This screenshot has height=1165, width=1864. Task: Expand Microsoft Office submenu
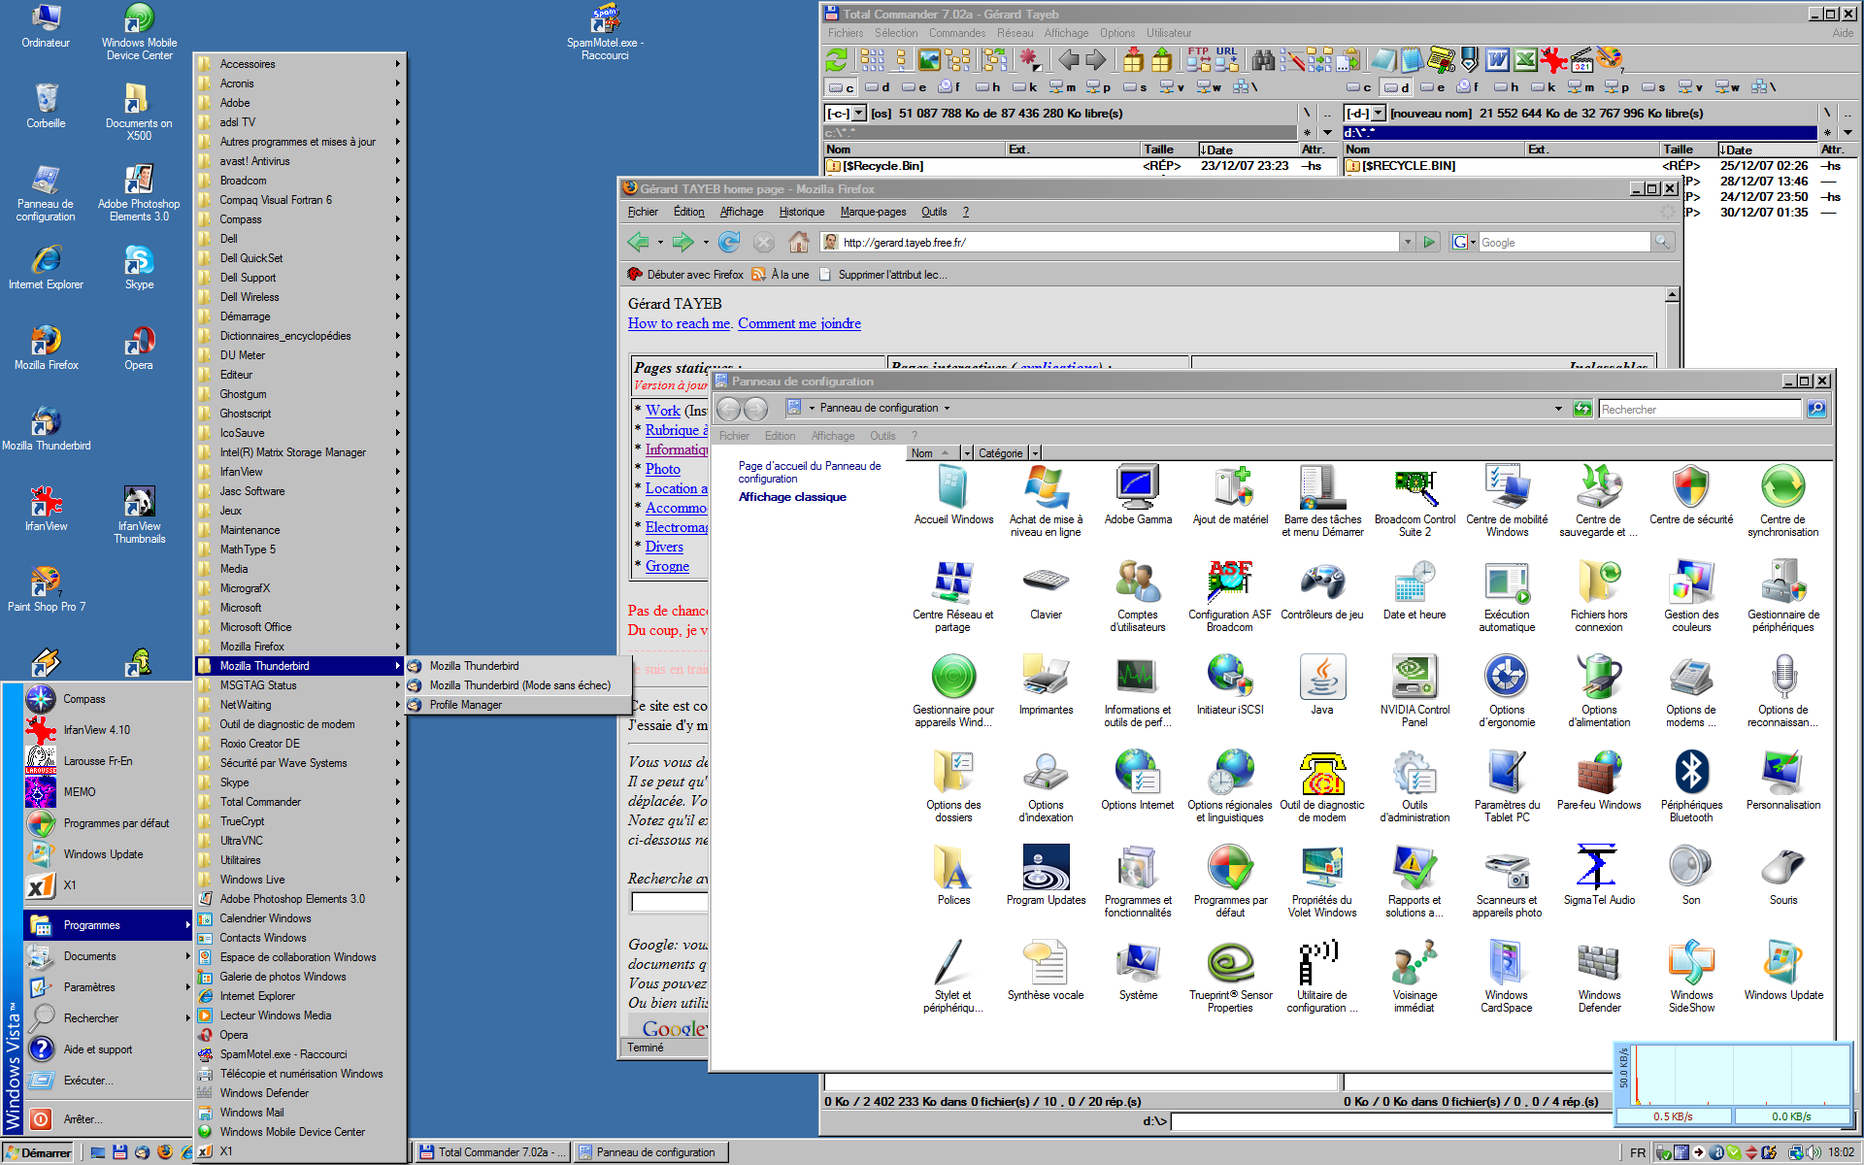[x=300, y=627]
